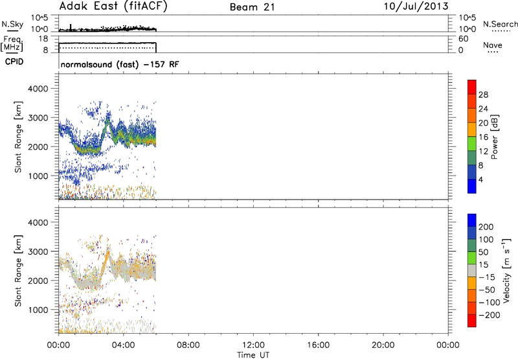Select the "N.Sky" legend label
Image resolution: width=518 pixels, height=359 pixels.
(x=12, y=24)
